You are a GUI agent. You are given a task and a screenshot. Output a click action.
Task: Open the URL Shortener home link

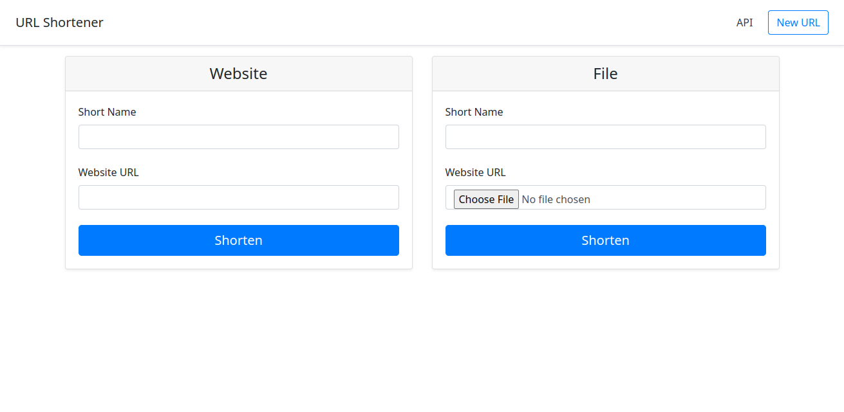59,22
